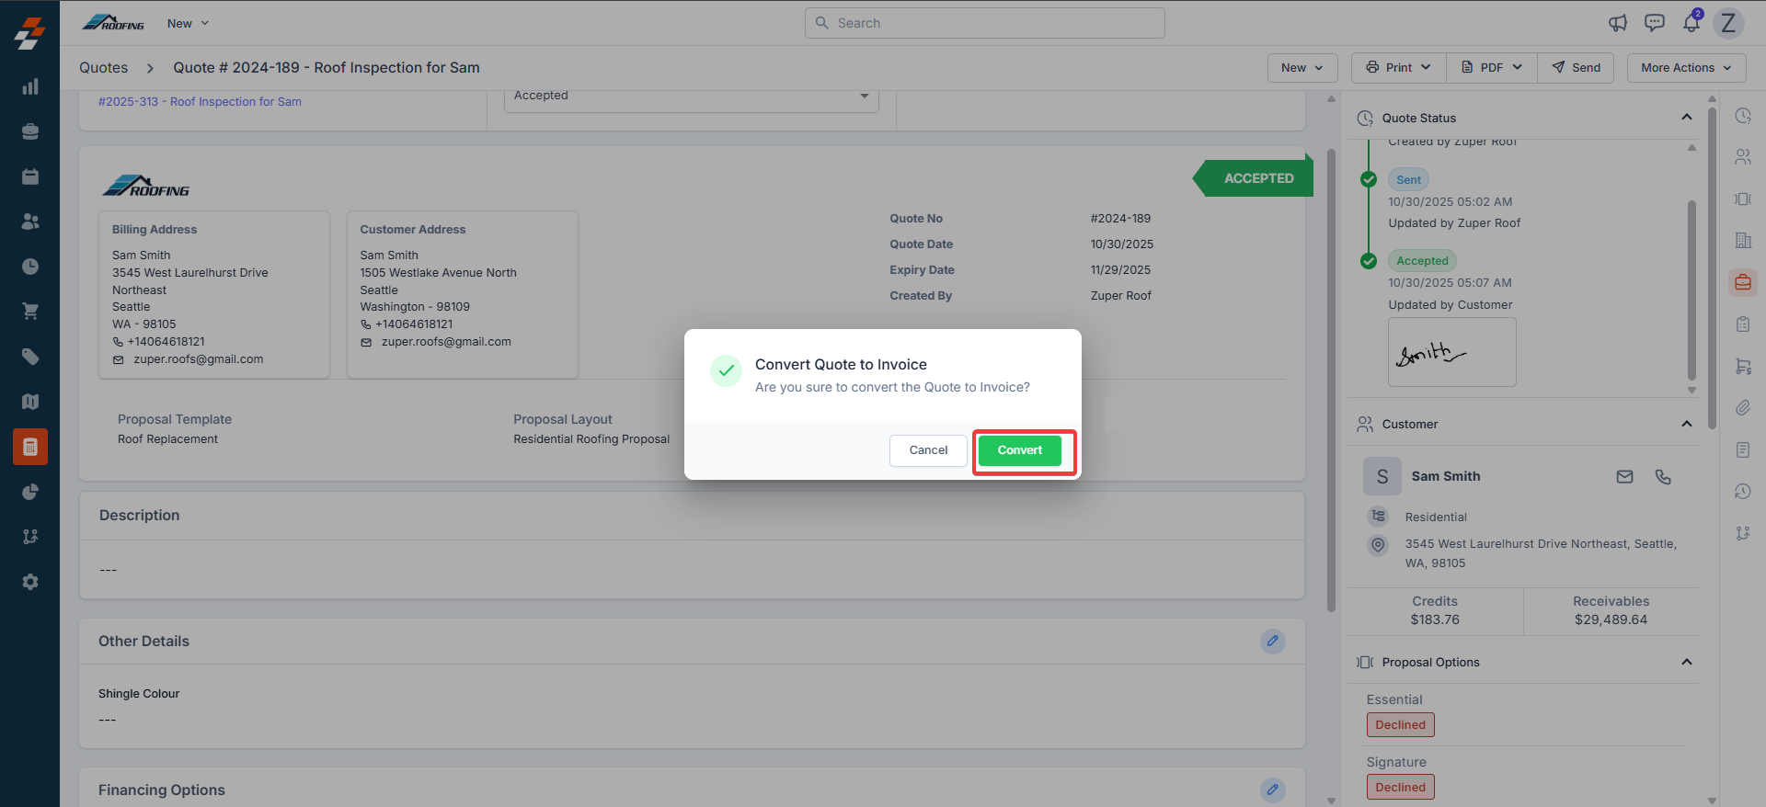Open right rail customer people icon

1743,157
